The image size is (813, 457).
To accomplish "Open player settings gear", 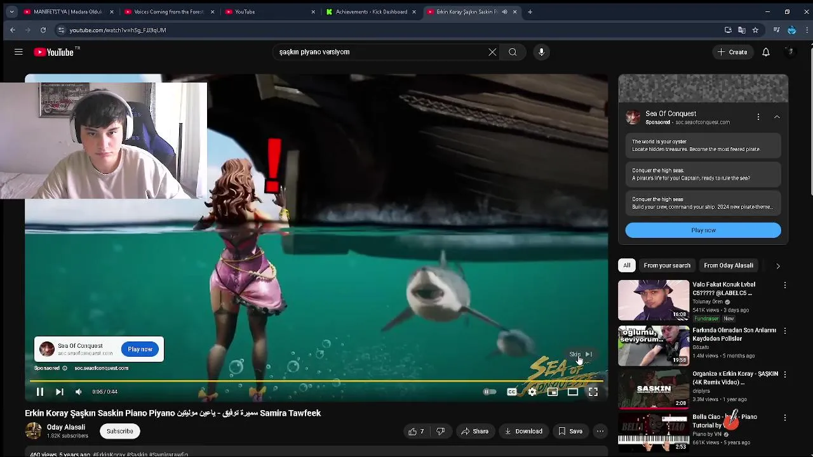I will pyautogui.click(x=532, y=392).
